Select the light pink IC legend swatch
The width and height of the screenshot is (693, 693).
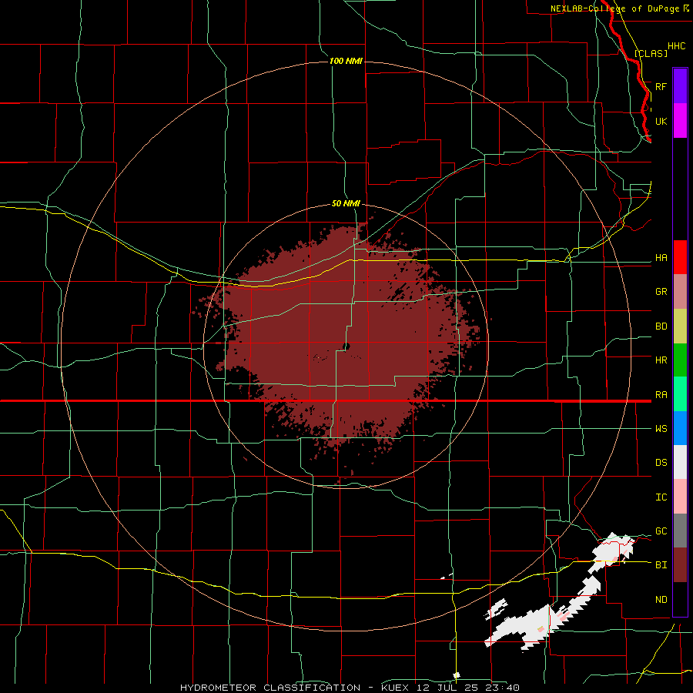coord(680,497)
